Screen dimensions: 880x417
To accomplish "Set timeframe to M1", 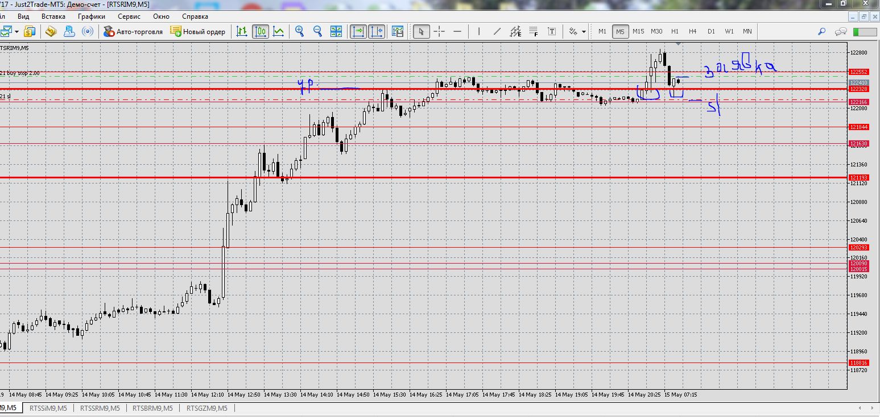I will [602, 31].
